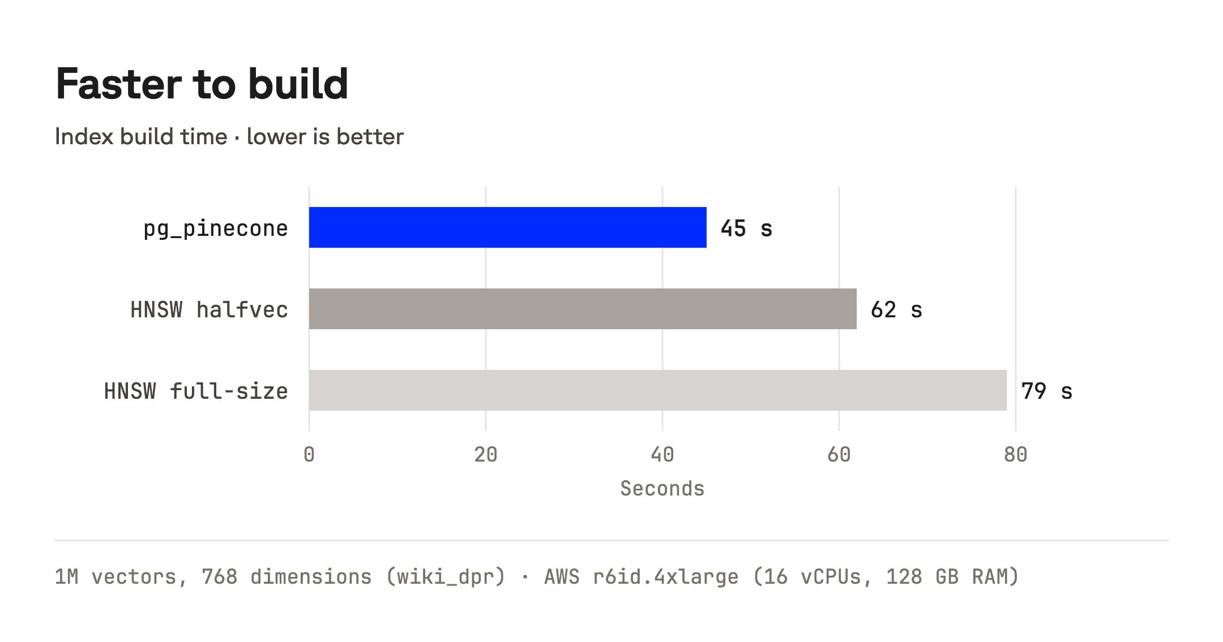Click the 80 tick on the x-axis
Image resolution: width=1223 pixels, height=642 pixels.
pos(1016,455)
